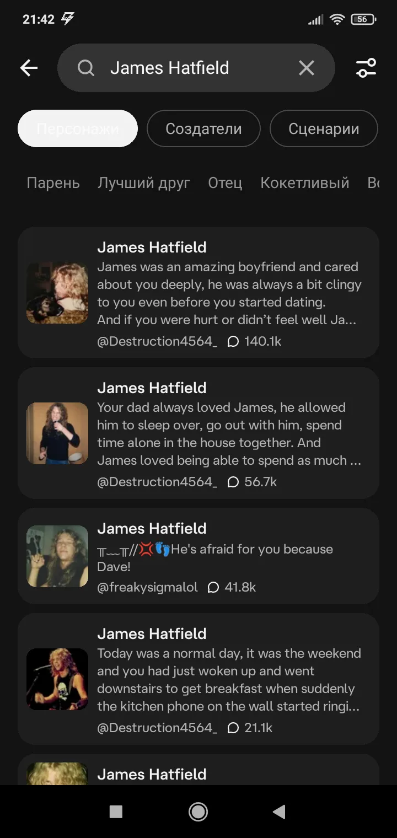Tap the chat bubble icon next to 41.8k

[213, 587]
